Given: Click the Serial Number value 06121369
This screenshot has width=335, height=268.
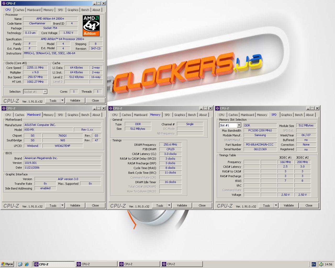Looking at the screenshot, I should [x=260, y=149].
